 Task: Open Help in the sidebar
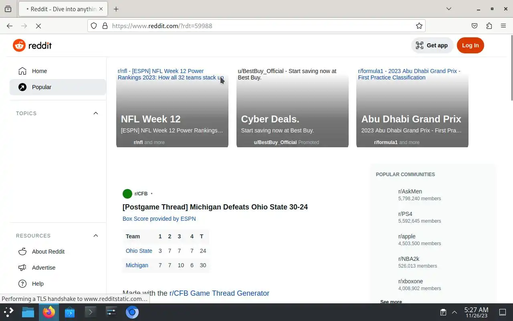point(58,284)
